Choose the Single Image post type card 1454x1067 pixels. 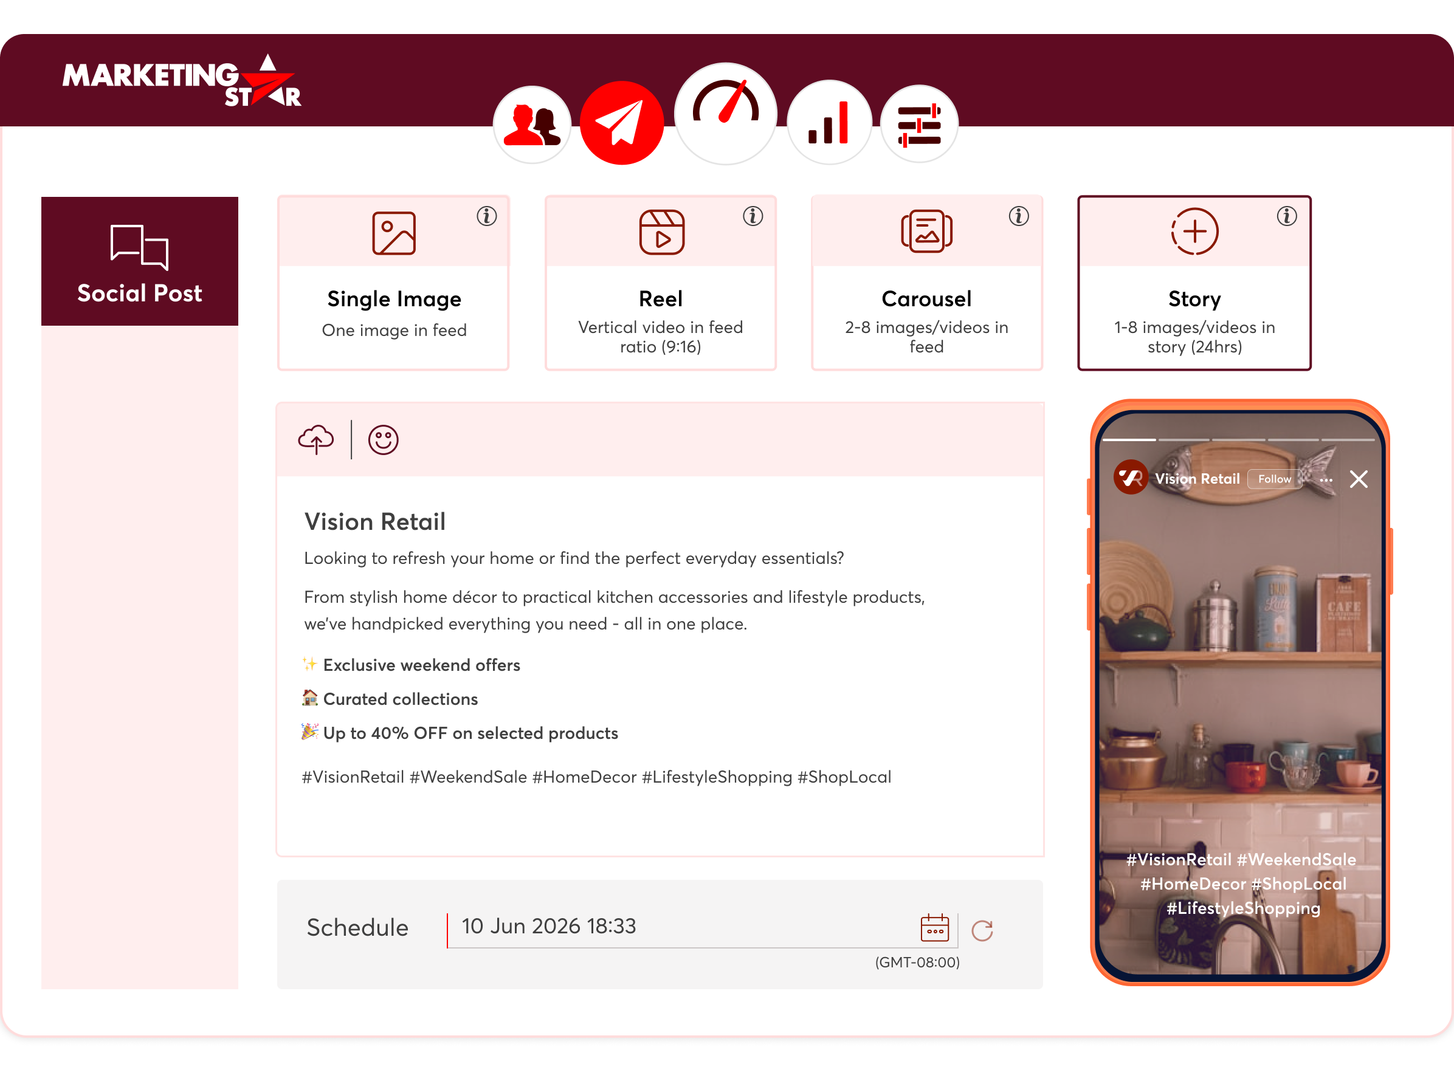coord(393,283)
